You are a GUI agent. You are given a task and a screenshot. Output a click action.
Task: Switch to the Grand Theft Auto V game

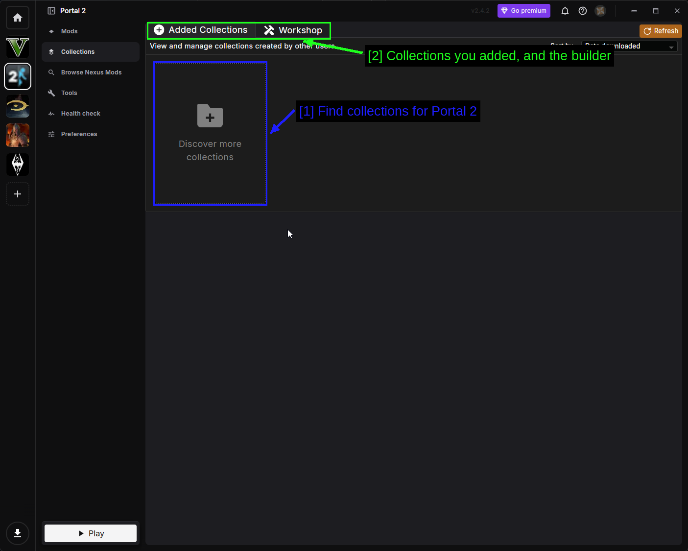[18, 48]
